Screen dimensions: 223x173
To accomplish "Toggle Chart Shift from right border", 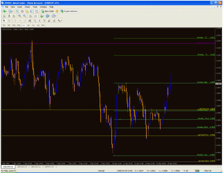I will 36,16.
